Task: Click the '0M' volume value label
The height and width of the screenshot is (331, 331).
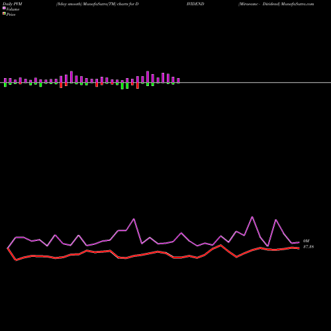Action: tap(306, 241)
